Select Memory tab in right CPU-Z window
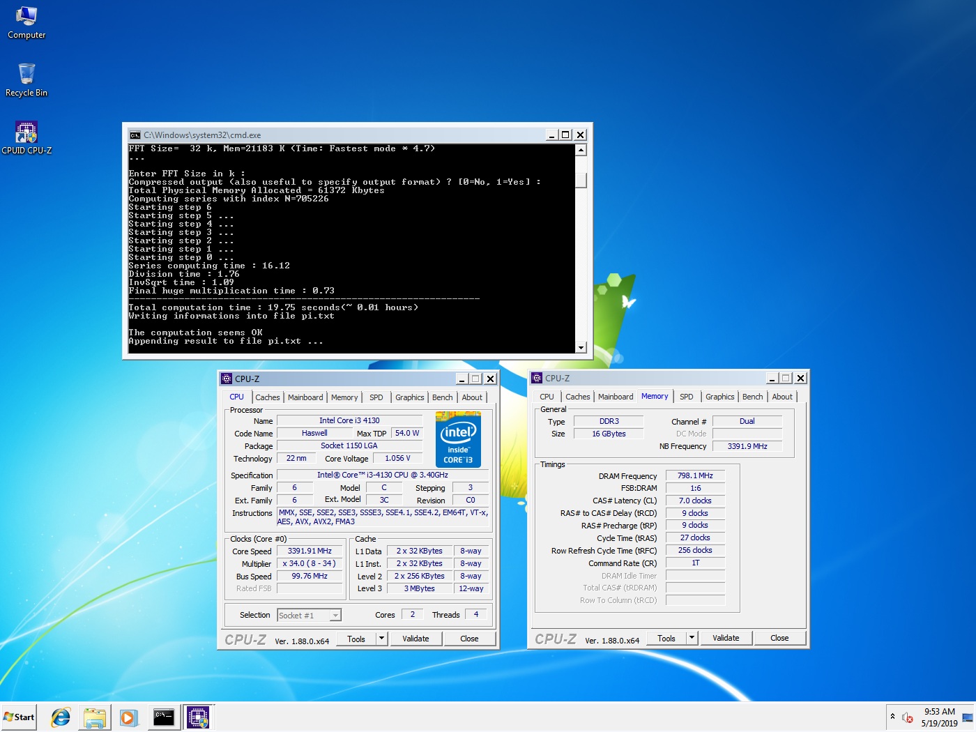 pos(655,396)
